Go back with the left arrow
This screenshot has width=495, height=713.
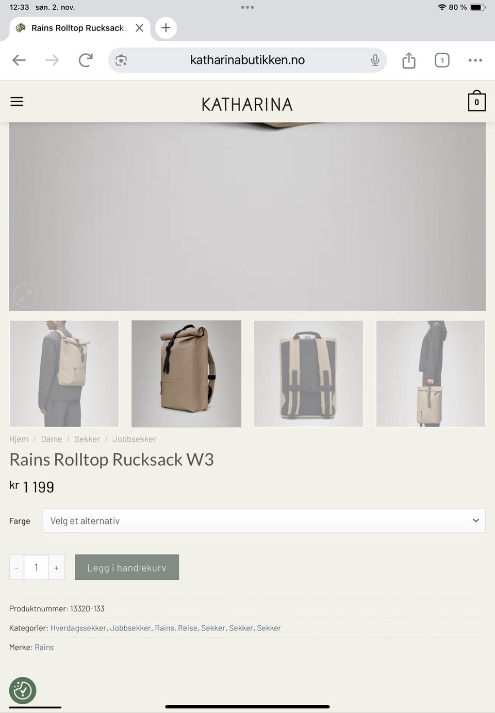coord(19,60)
